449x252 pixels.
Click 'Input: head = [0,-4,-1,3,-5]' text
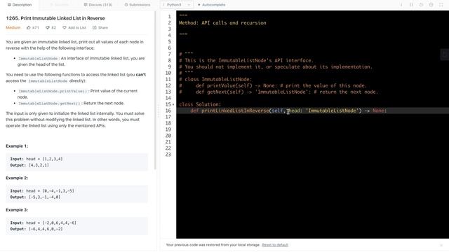42,191
